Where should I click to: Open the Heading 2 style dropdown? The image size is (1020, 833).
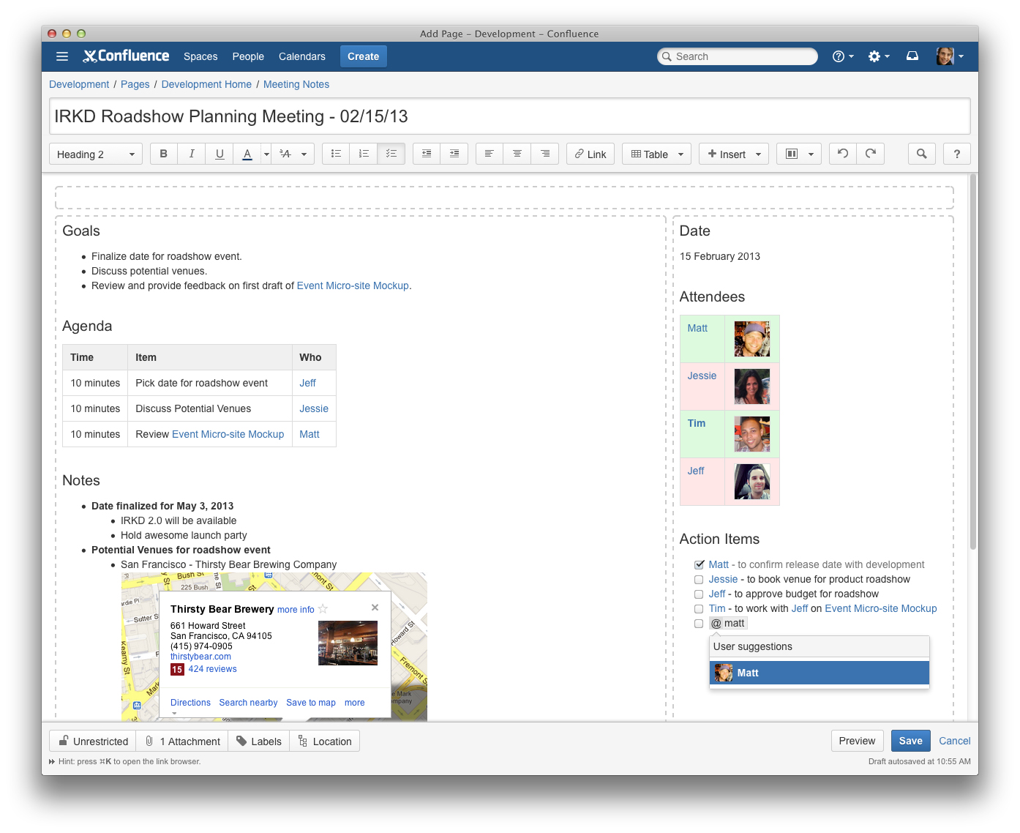pyautogui.click(x=96, y=154)
